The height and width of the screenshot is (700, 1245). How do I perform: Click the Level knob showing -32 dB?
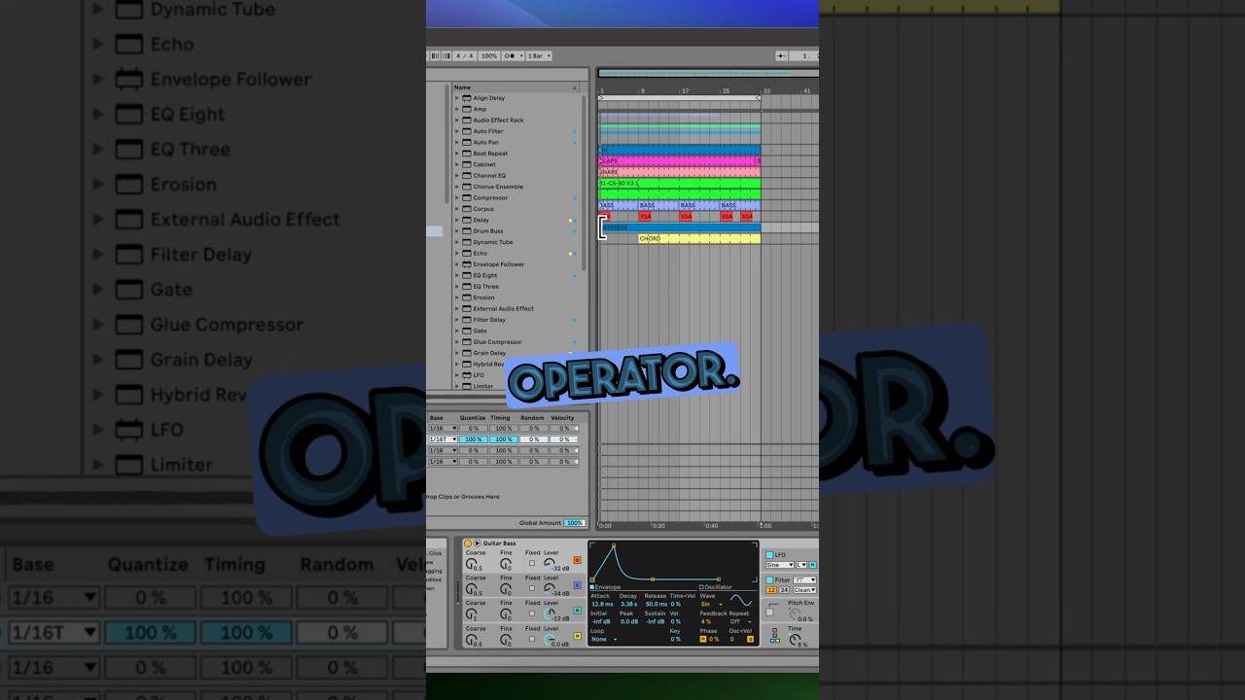tap(550, 564)
